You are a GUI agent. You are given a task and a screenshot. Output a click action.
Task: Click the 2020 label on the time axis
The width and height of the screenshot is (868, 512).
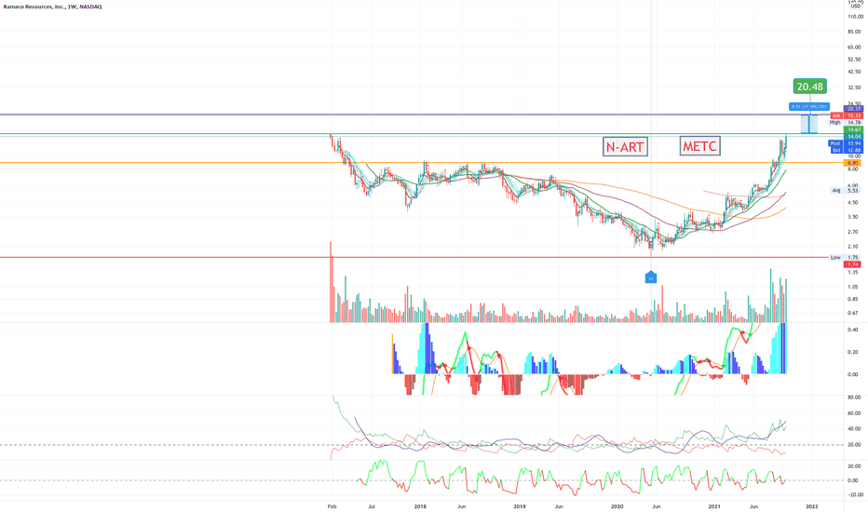[617, 506]
